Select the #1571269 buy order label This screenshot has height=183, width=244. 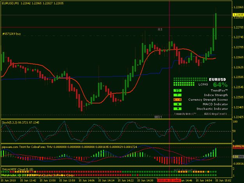click(x=11, y=34)
